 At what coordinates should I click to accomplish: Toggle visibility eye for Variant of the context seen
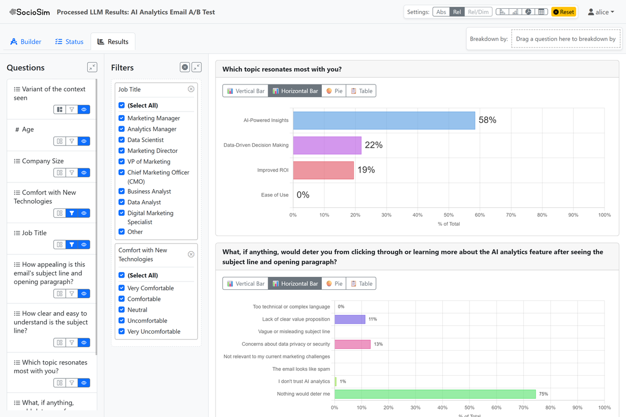pos(84,109)
